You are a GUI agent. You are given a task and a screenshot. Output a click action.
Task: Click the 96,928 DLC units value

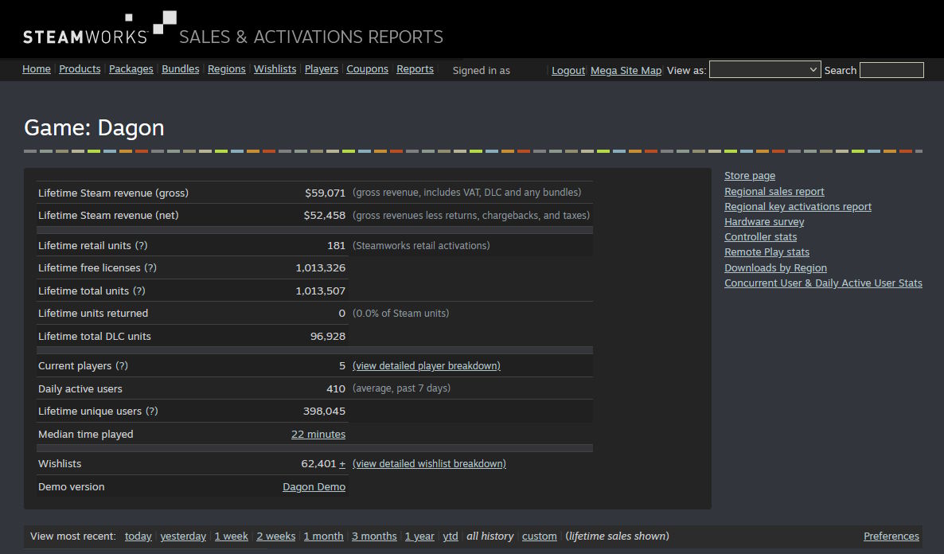(x=327, y=336)
